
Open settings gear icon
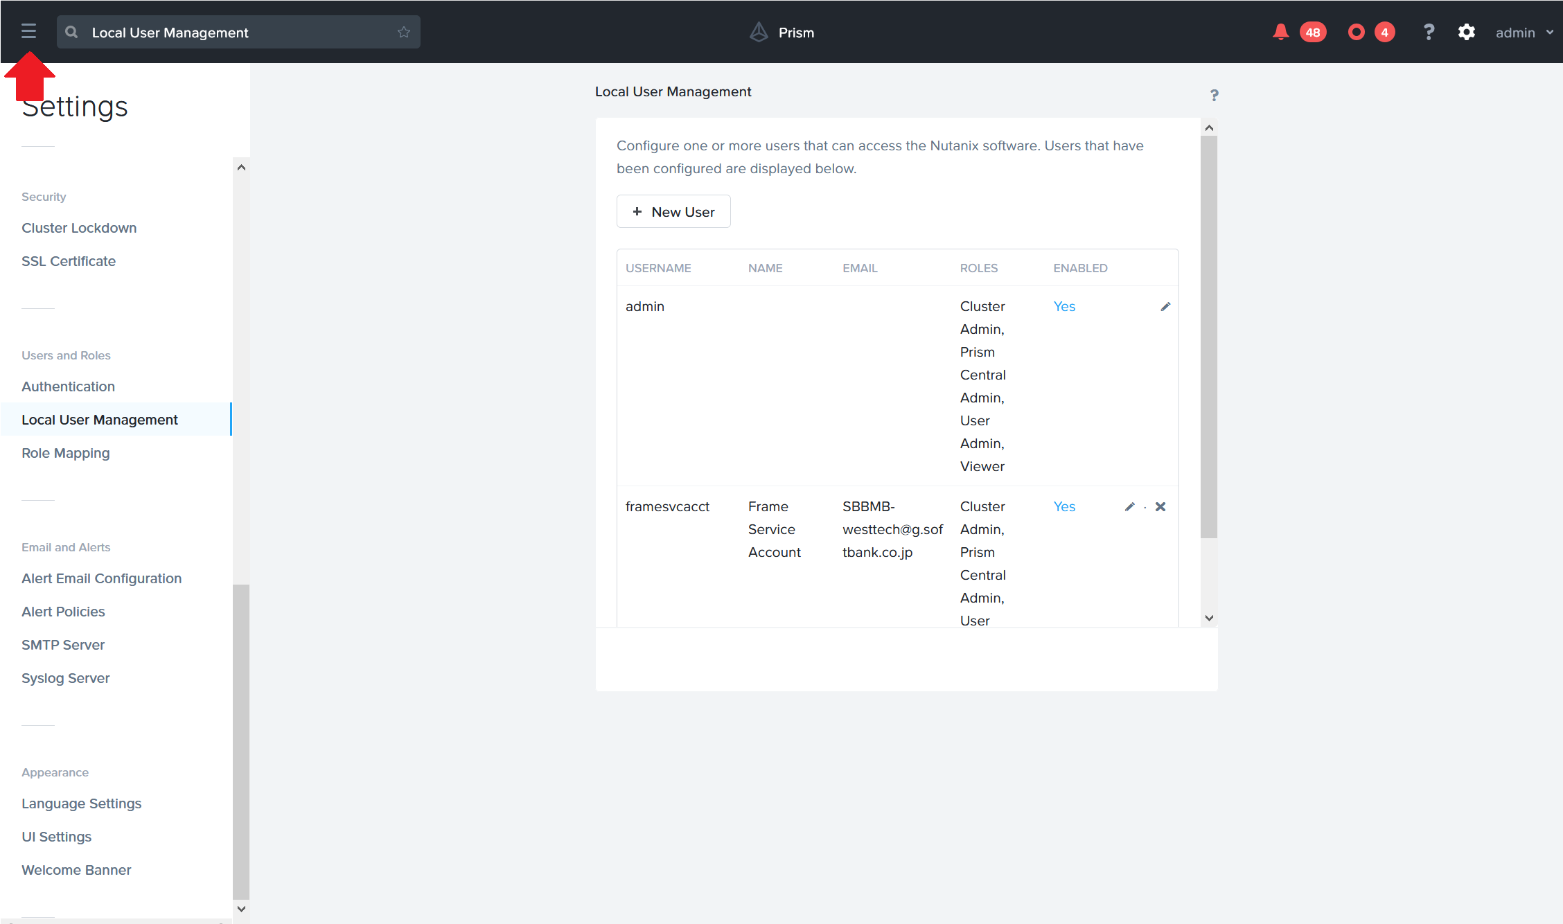click(1467, 32)
